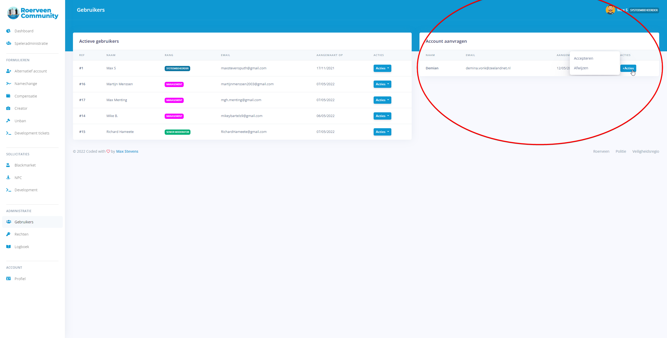
Task: Expand Acties dropdown for Richard Hameete
Action: [x=382, y=132]
